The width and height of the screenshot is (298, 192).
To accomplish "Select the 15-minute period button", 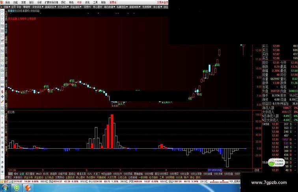I will pyautogui.click(x=2, y=128).
